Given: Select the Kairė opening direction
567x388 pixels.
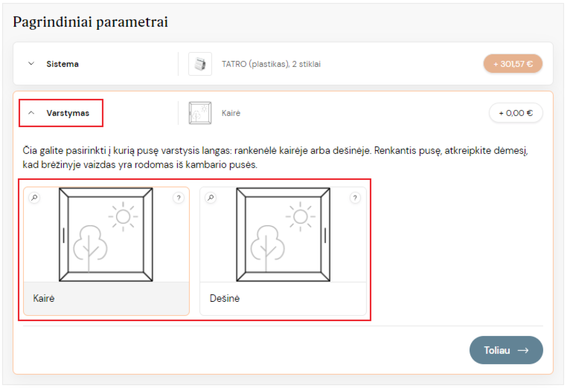Looking at the screenshot, I should [106, 251].
